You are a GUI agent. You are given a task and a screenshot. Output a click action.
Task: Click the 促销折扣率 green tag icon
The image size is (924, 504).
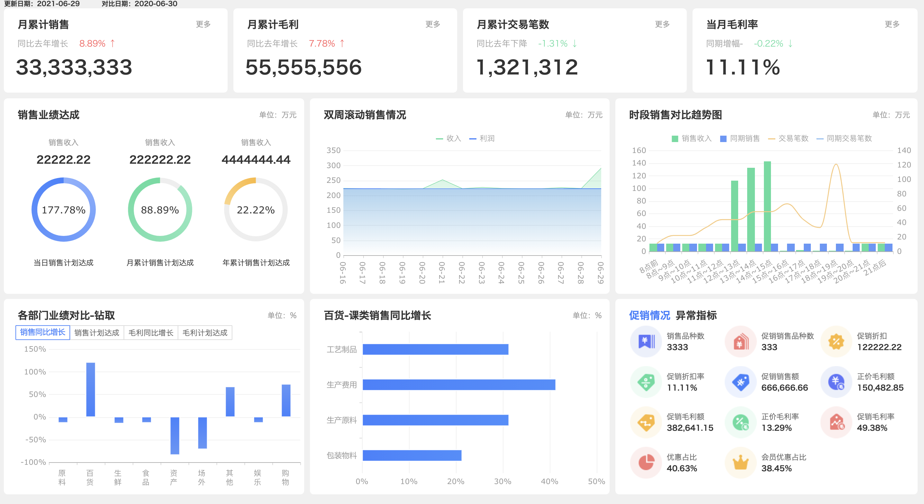646,382
